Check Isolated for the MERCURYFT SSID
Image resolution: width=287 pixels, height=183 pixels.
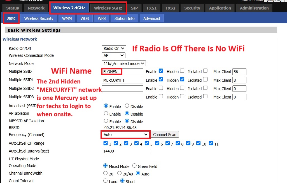pos(205,79)
